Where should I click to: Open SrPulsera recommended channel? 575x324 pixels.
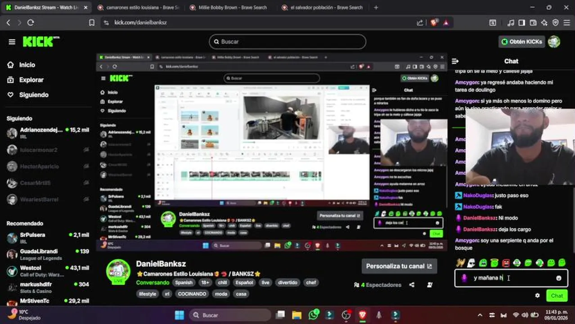pyautogui.click(x=48, y=238)
